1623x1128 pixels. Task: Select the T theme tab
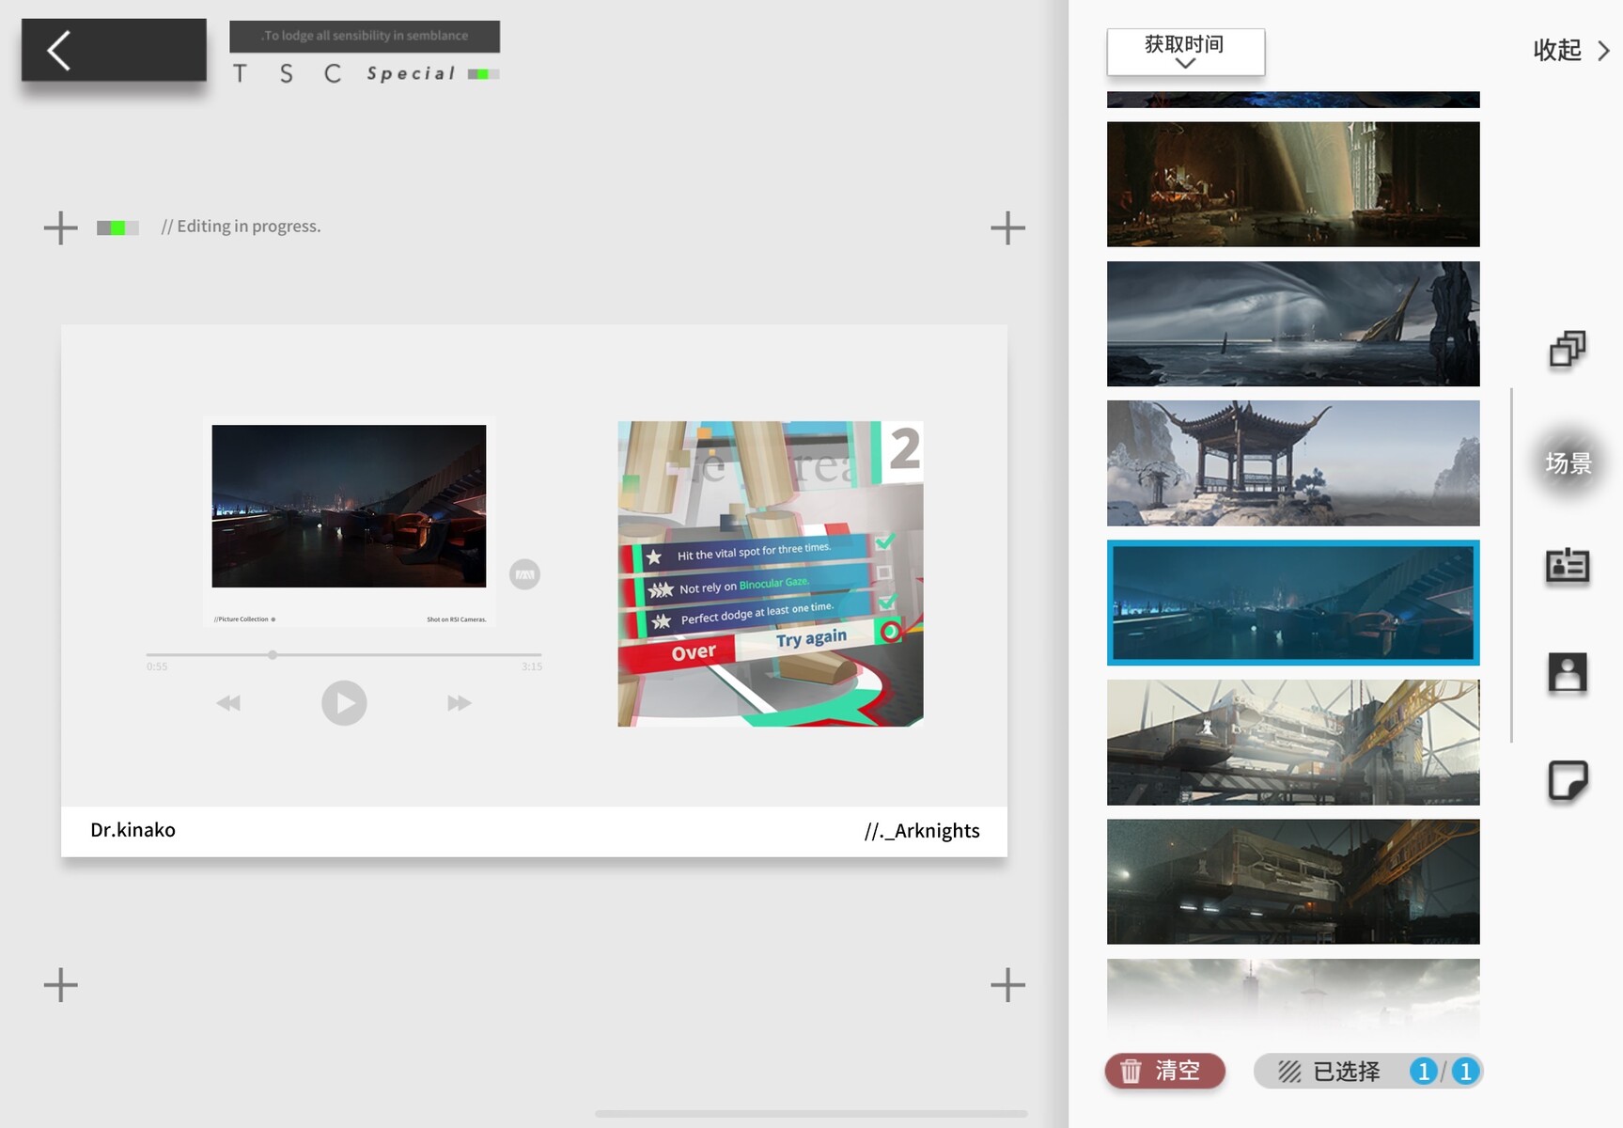pos(241,73)
